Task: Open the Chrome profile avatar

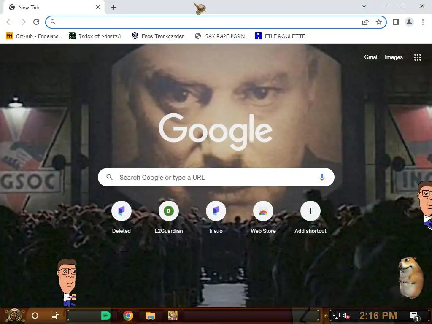Action: tap(409, 22)
